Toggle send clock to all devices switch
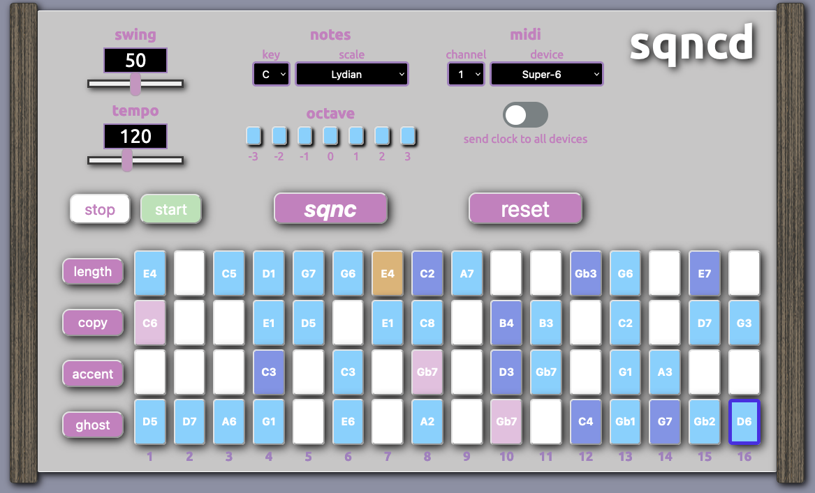The image size is (815, 493). pos(525,115)
